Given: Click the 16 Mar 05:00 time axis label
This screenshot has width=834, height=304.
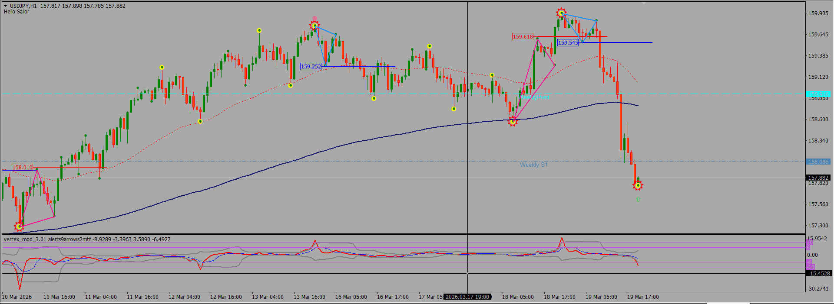Looking at the screenshot, I should (351, 297).
